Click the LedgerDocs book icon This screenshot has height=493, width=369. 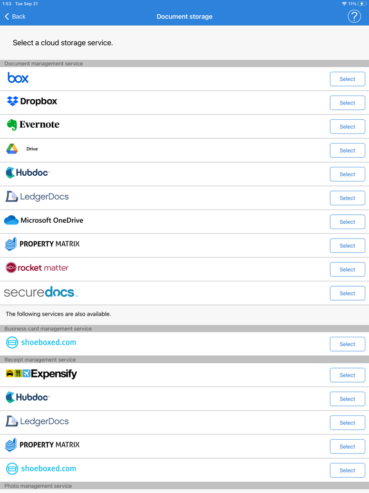click(x=9, y=196)
